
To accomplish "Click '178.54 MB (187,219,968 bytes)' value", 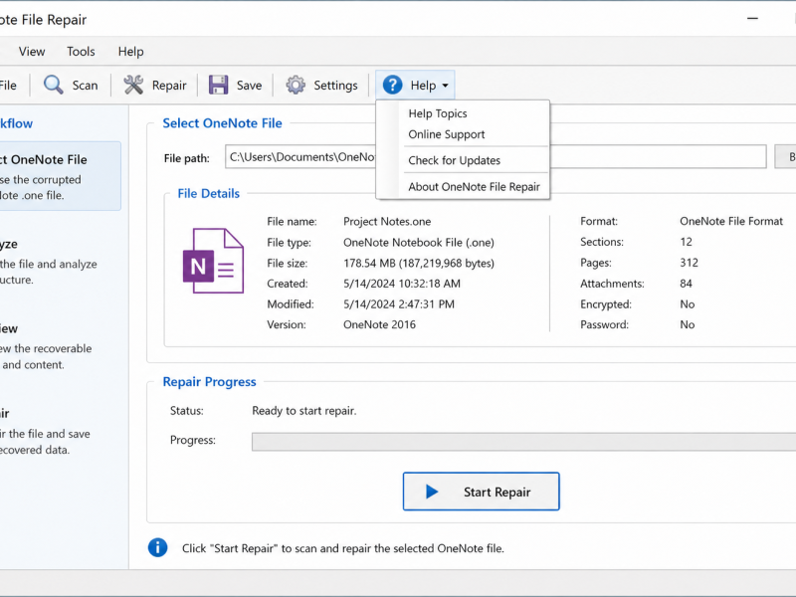I will 419,263.
